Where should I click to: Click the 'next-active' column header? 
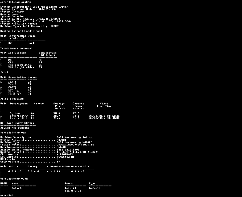tap(80, 167)
